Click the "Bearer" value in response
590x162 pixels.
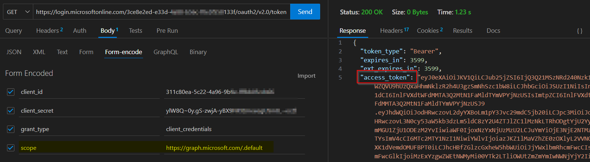click(424, 51)
